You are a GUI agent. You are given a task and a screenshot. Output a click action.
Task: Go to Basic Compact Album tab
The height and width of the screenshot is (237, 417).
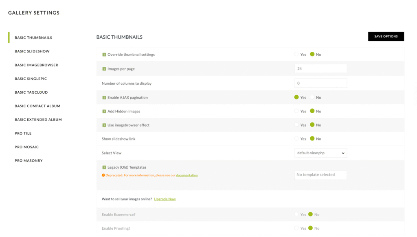tap(37, 106)
